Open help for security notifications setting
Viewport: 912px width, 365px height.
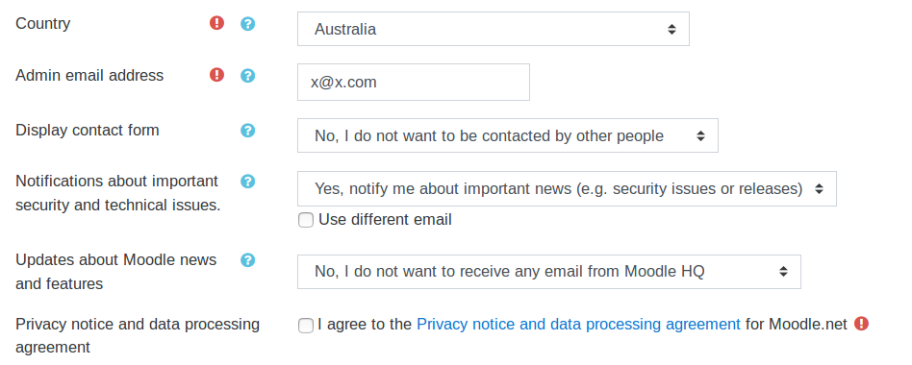click(248, 181)
